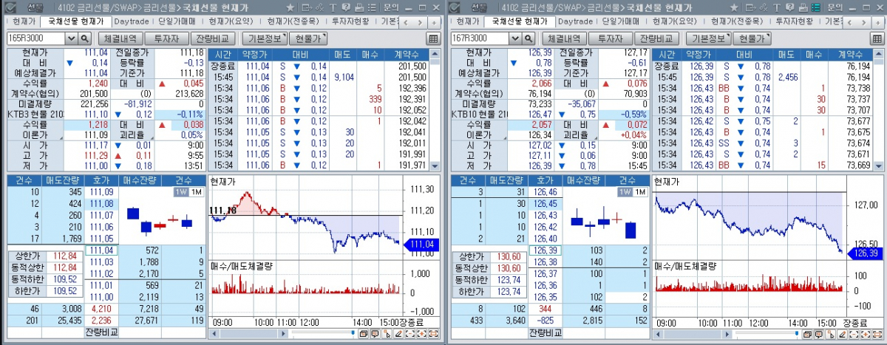Click 투자자 button in right window
This screenshot has width=887, height=345.
(609, 38)
